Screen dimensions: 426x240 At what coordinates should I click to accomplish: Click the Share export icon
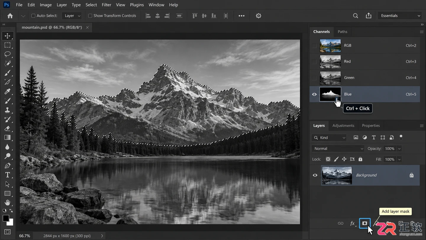tap(369, 16)
